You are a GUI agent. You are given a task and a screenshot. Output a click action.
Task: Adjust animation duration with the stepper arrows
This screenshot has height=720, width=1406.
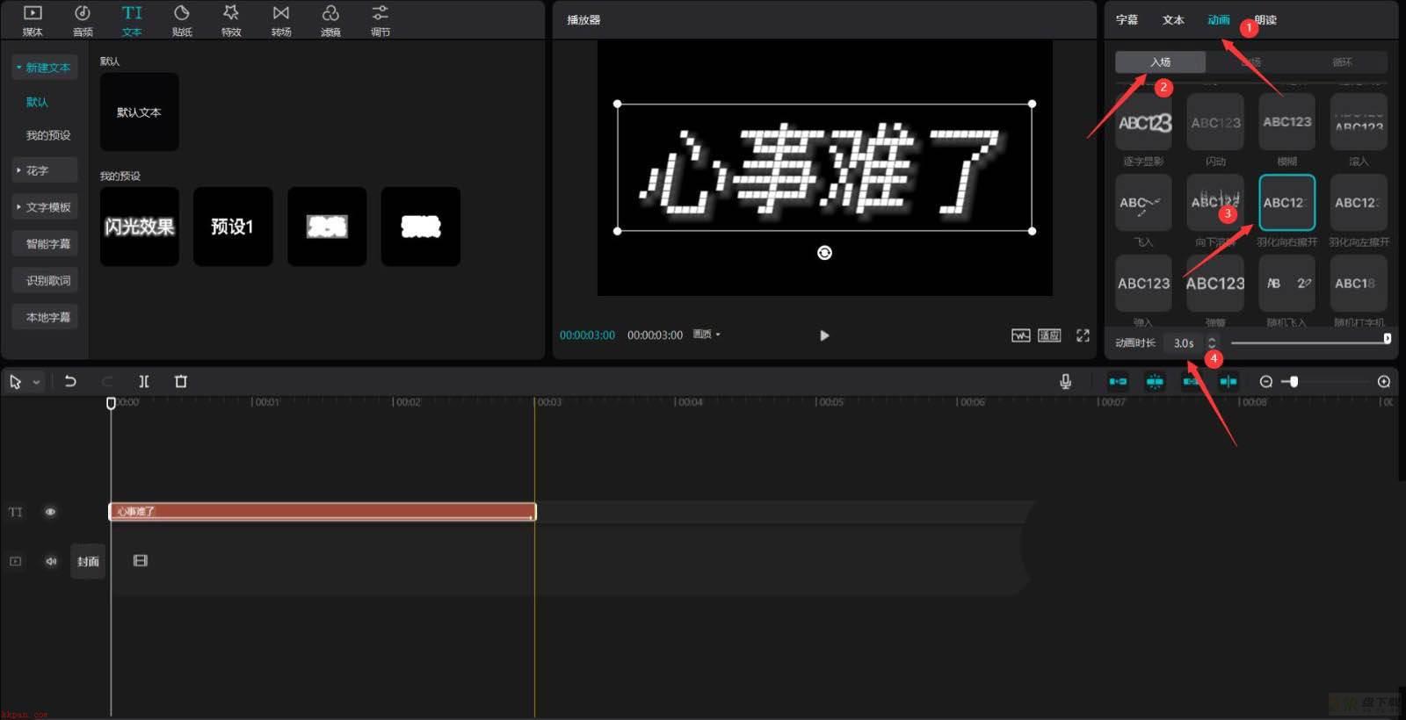pos(1212,342)
